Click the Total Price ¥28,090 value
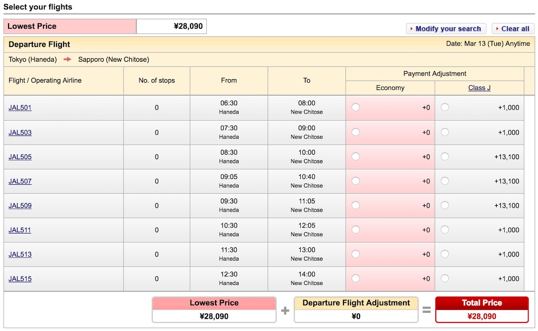 coord(482,316)
